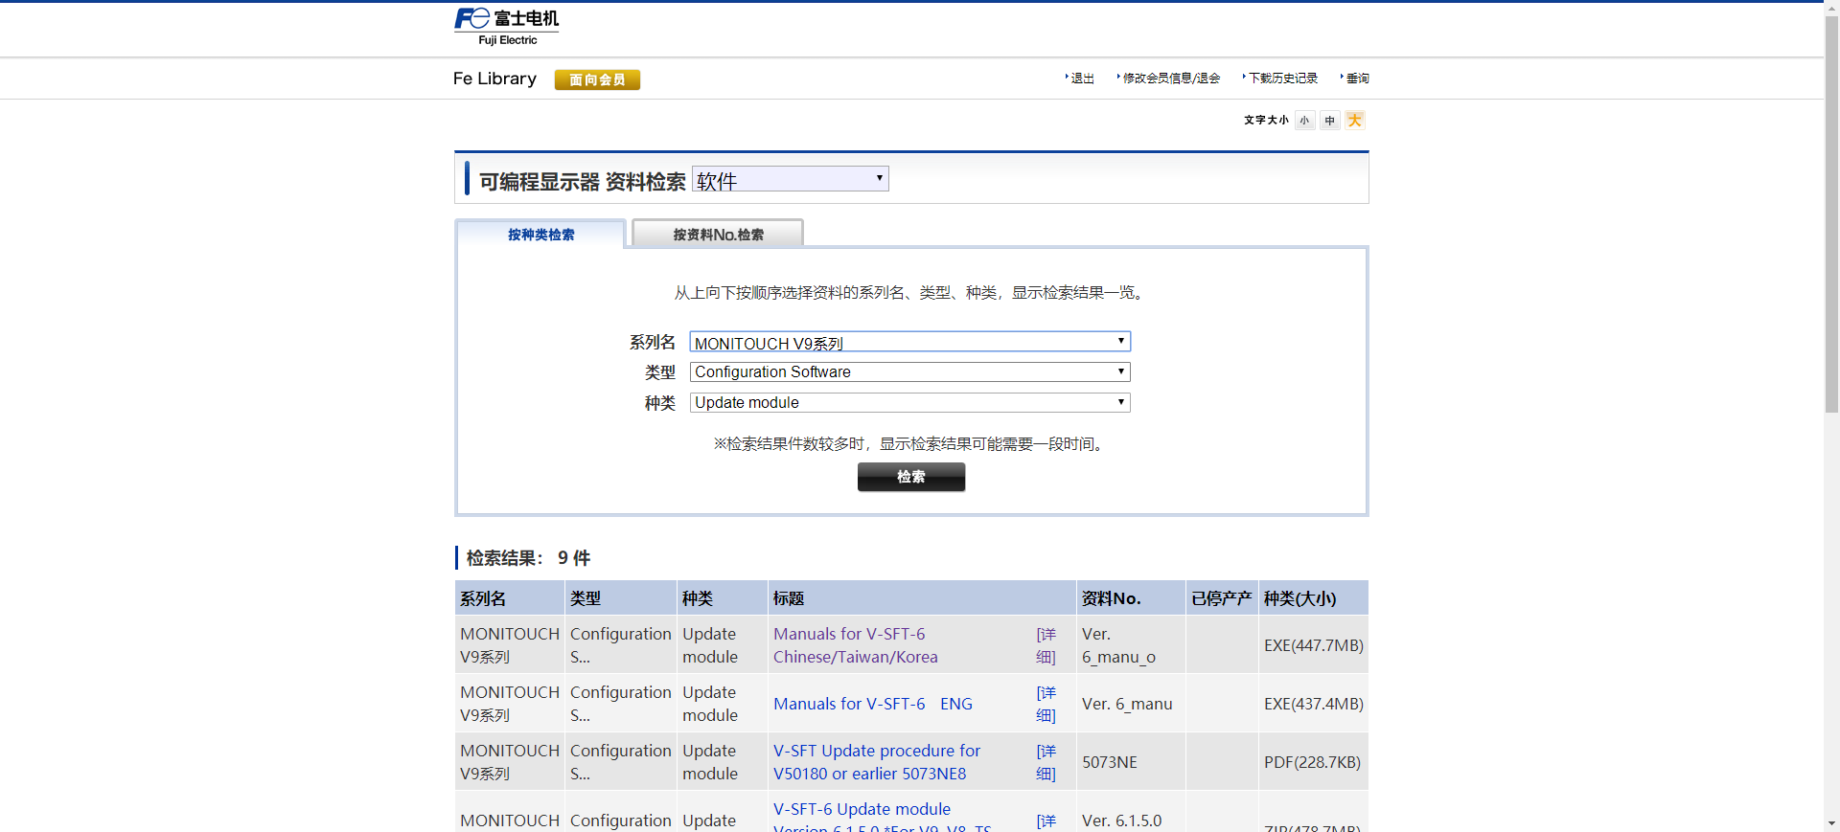Set text size to small (小)
The image size is (1840, 832).
click(x=1304, y=121)
